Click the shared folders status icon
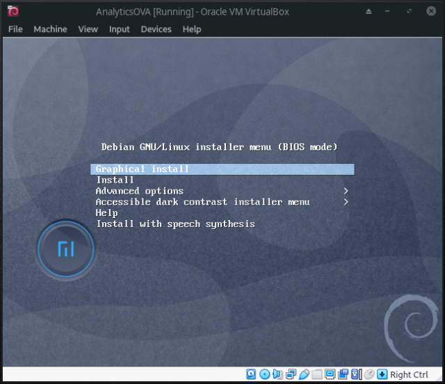Screen dimensions: 445x384 coord(317,374)
